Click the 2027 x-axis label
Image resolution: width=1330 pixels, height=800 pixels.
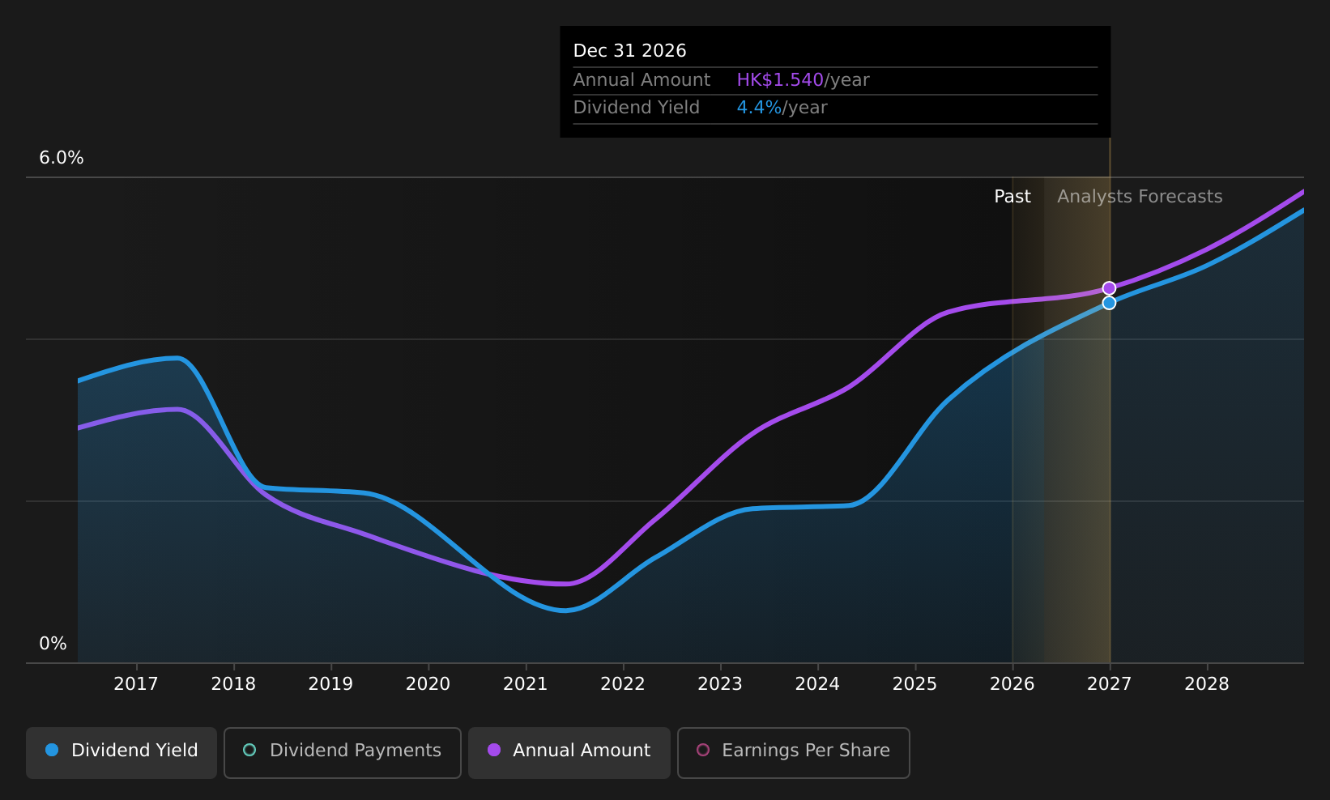point(1110,684)
